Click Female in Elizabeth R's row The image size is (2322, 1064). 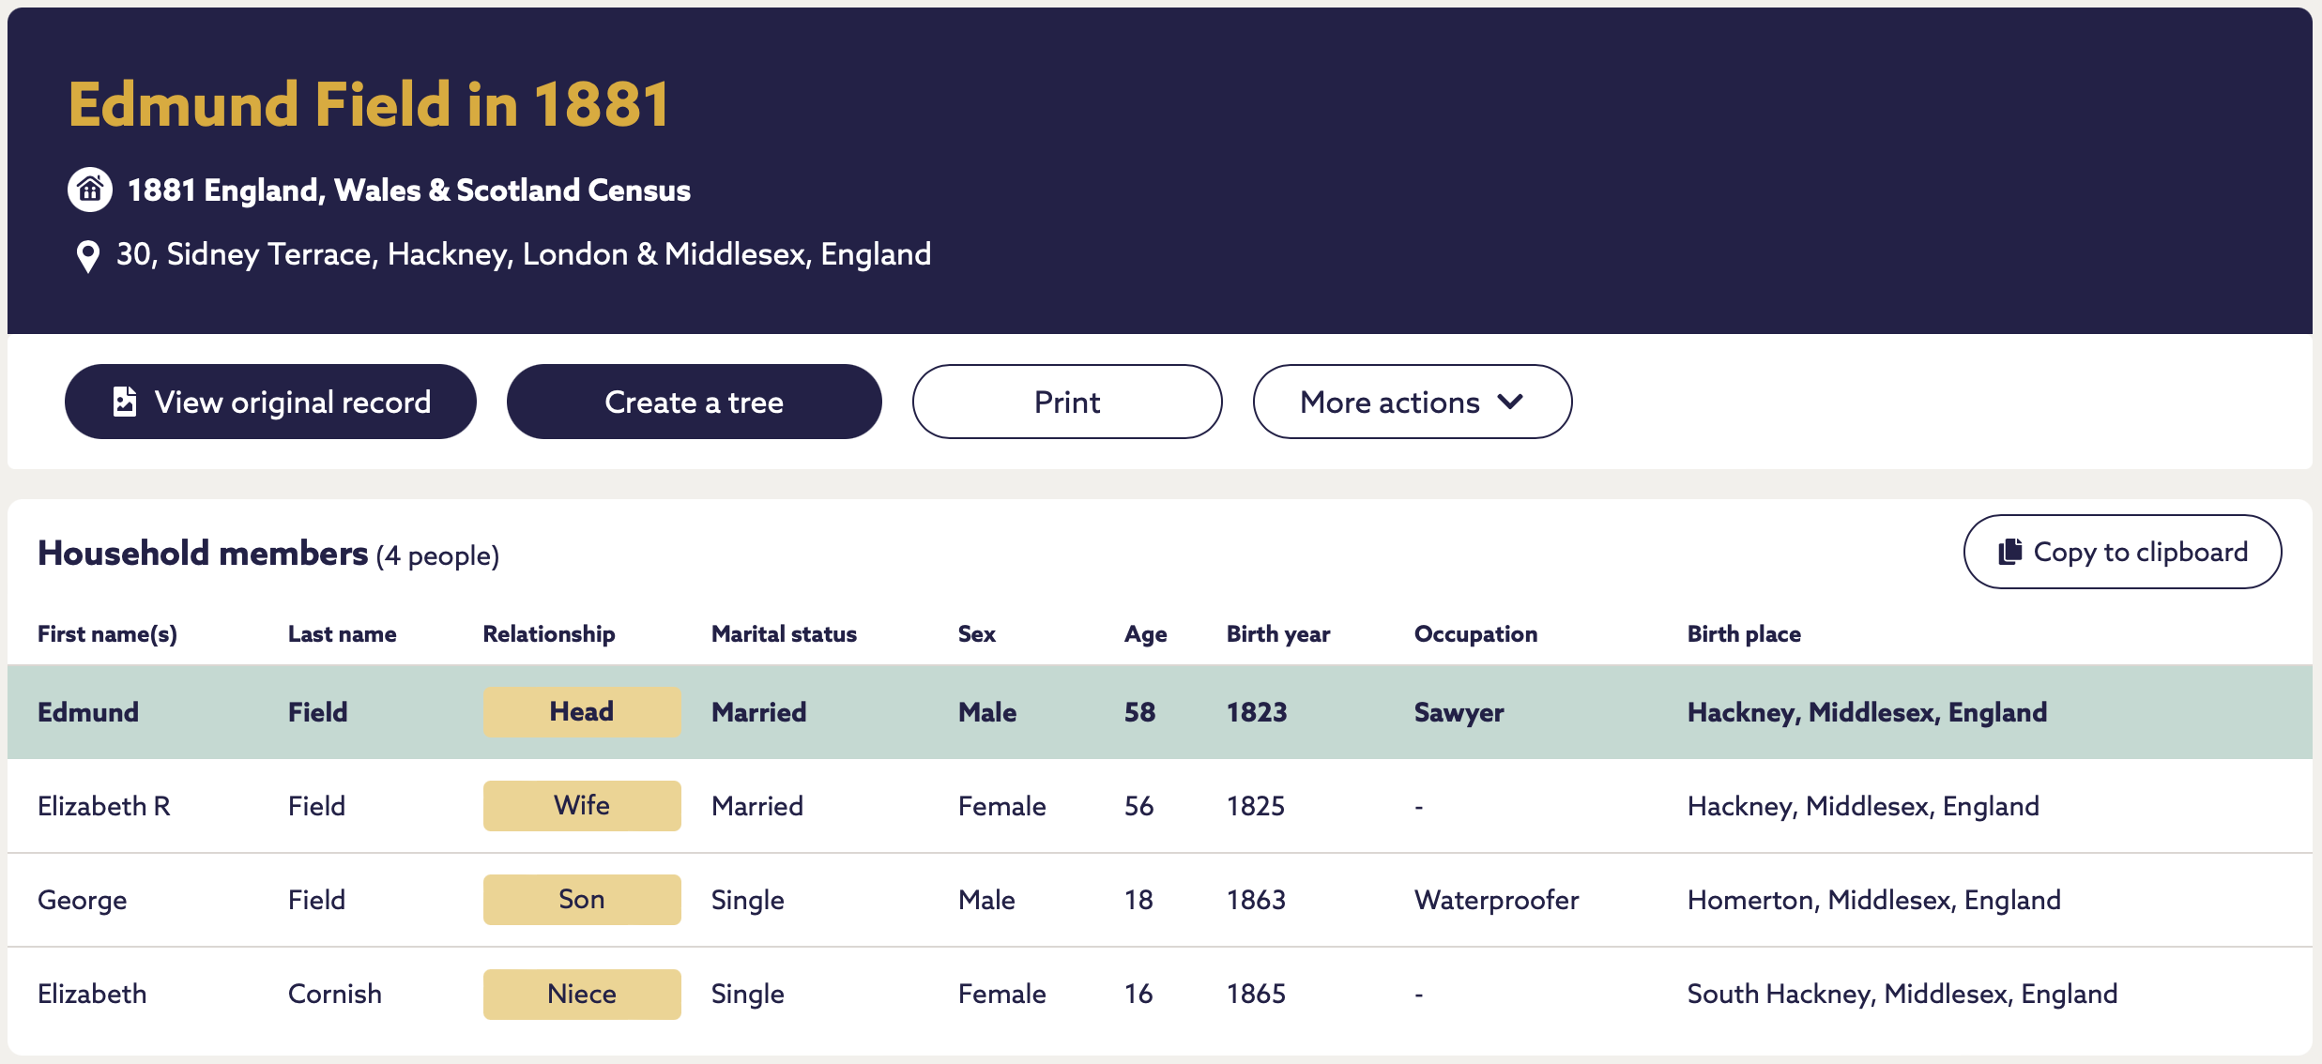(1001, 806)
